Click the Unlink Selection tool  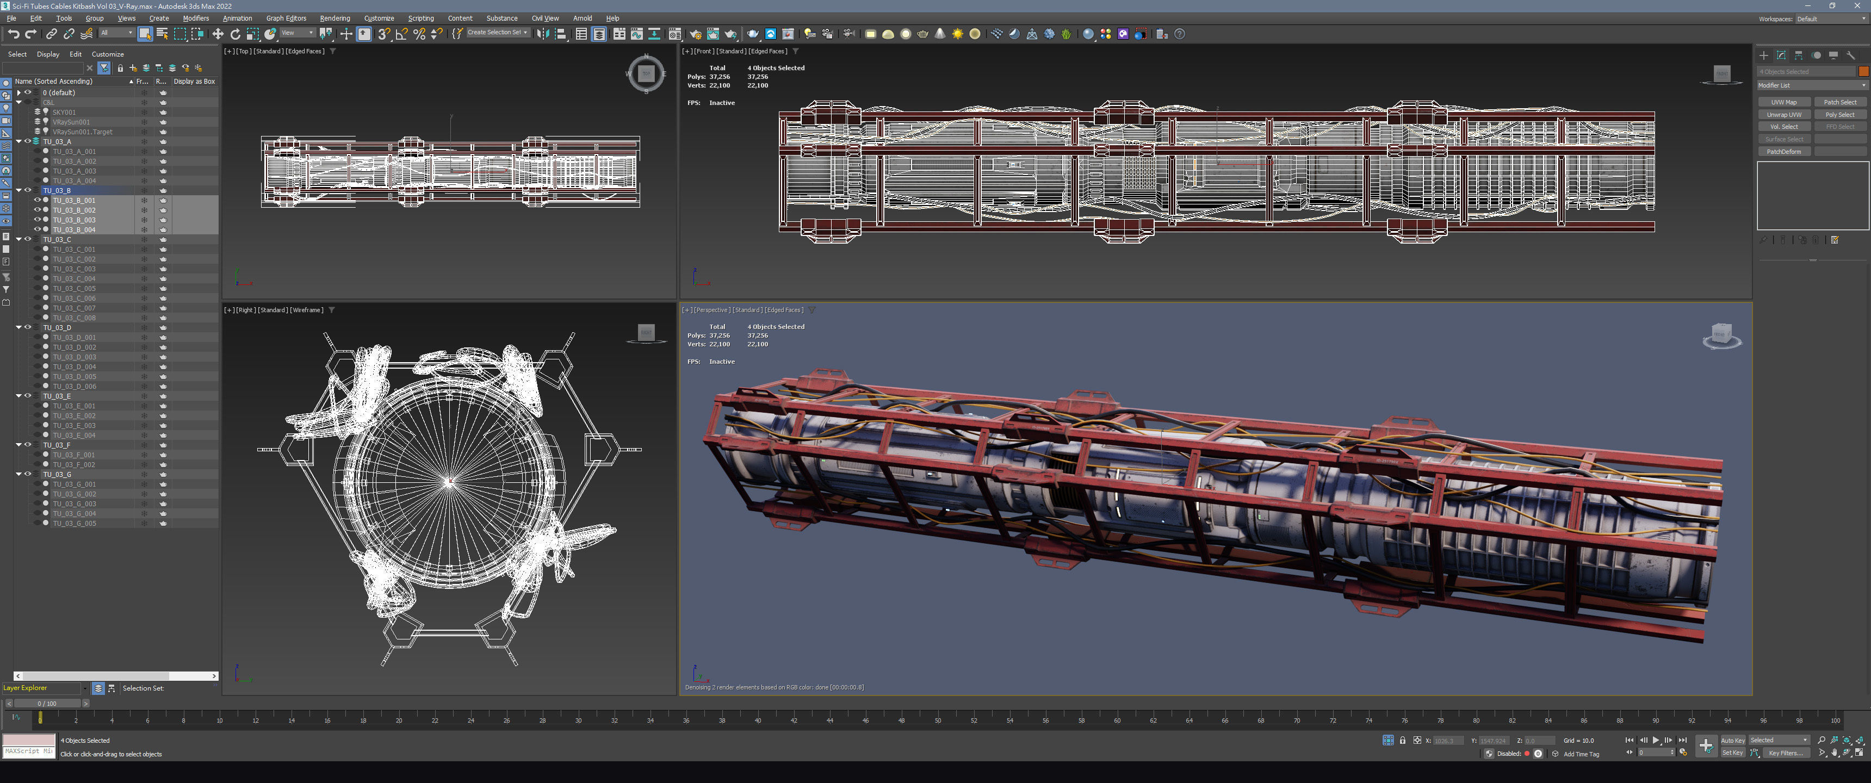click(x=69, y=34)
